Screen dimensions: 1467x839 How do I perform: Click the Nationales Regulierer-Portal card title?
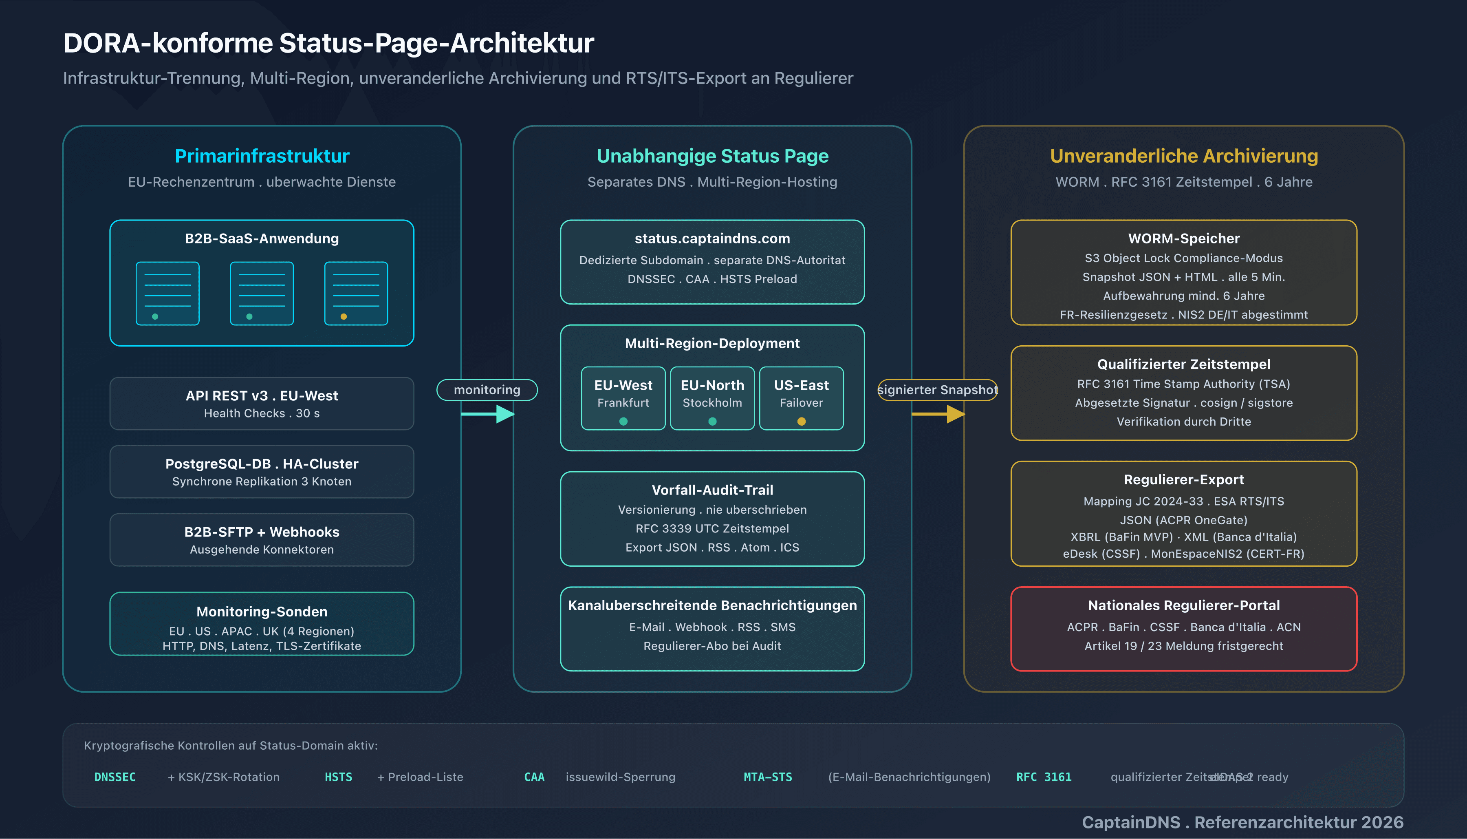(1184, 605)
